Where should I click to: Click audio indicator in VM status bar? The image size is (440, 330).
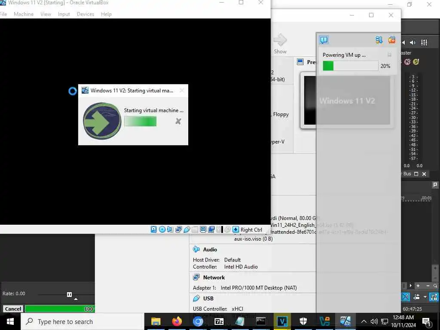[x=169, y=229]
